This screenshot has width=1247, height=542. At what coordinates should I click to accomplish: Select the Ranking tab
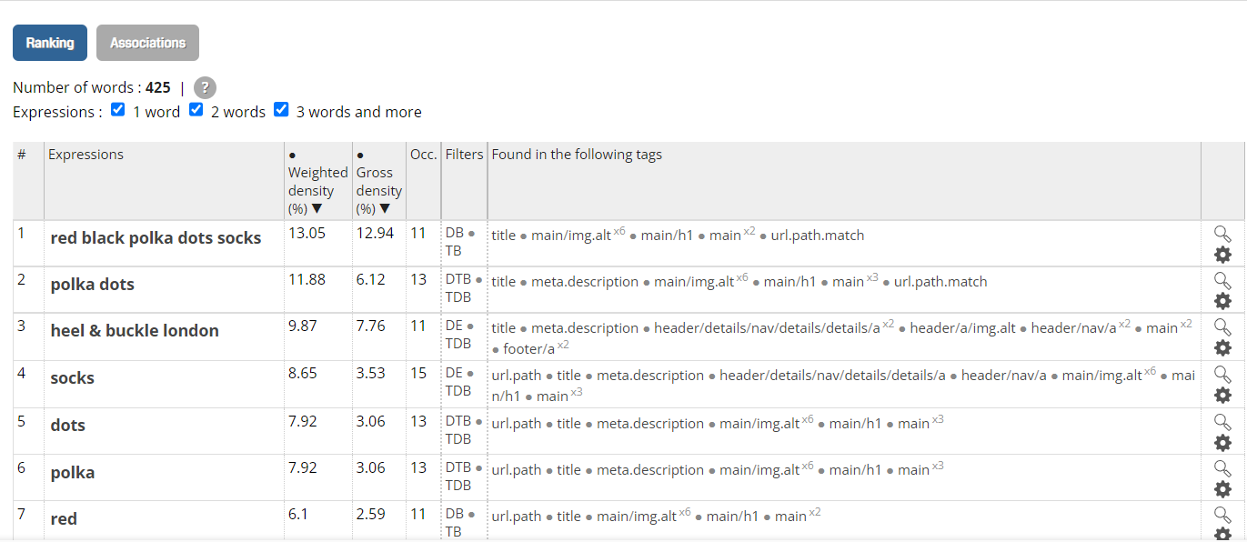point(50,43)
